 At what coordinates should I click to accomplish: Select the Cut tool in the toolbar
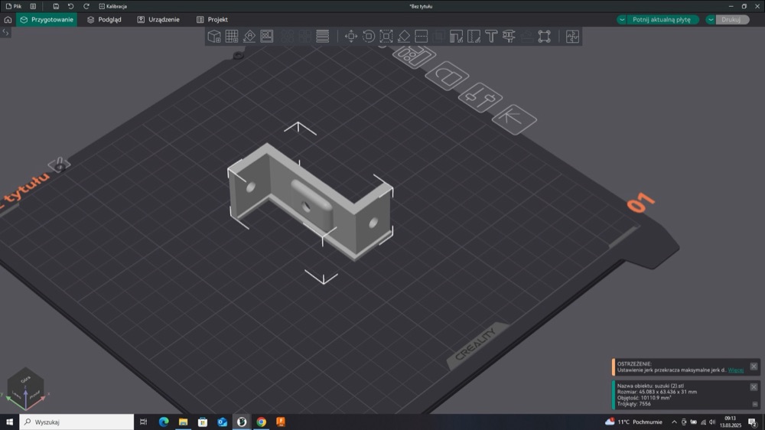coord(421,36)
